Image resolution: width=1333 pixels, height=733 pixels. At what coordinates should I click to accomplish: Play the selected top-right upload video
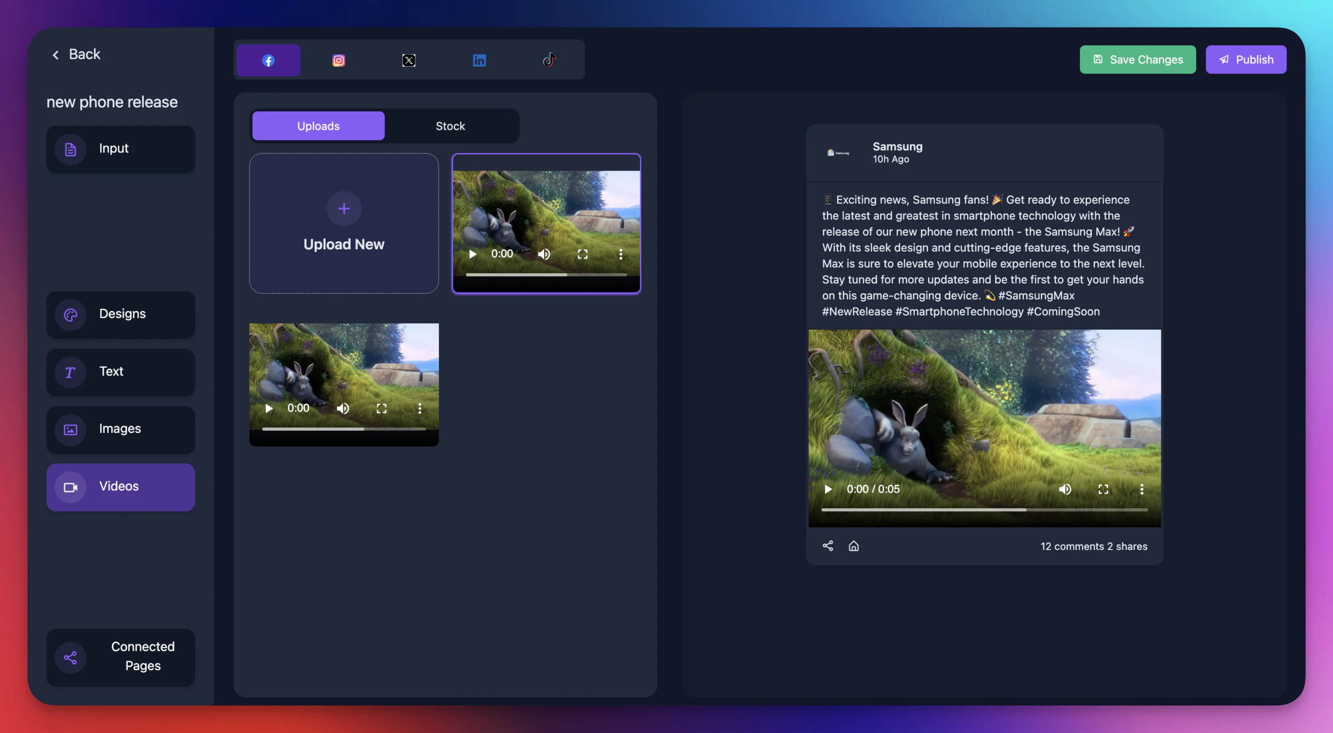pyautogui.click(x=472, y=254)
